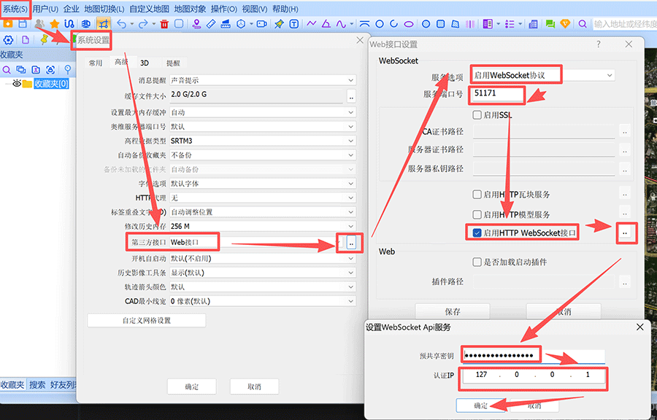
Task: Toggle the 收藏夹 folder eye visibility
Action: (x=17, y=84)
